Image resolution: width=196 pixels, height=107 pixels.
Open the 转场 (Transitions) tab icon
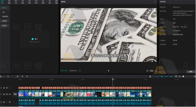click(x=36, y=1)
